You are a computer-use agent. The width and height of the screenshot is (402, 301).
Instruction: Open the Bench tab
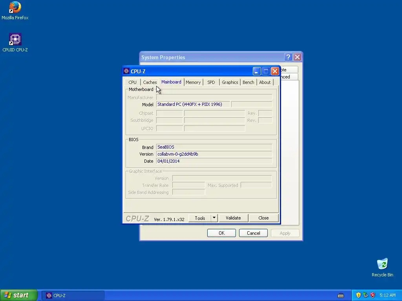coord(248,82)
